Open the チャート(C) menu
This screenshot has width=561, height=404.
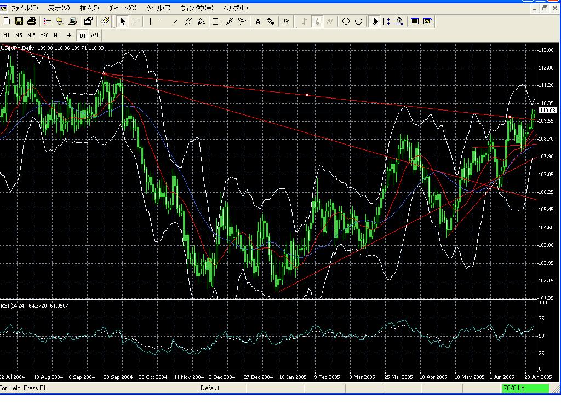(x=122, y=8)
